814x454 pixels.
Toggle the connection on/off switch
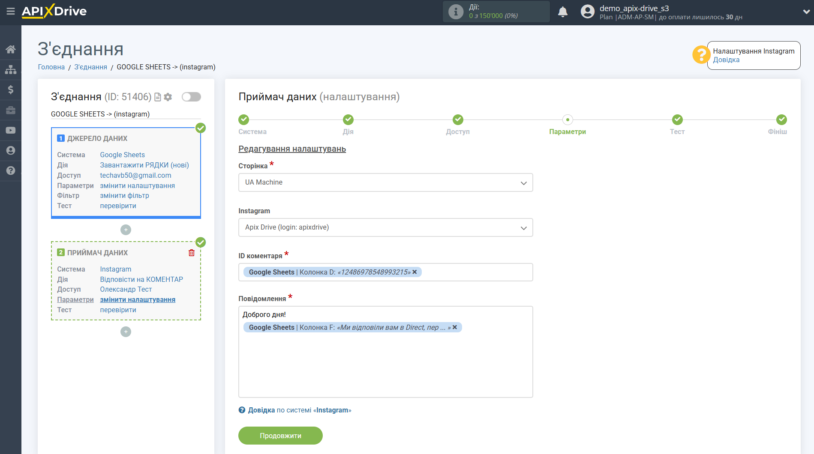(x=191, y=97)
